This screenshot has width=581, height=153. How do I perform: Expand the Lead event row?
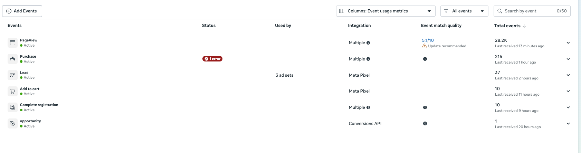[568, 75]
